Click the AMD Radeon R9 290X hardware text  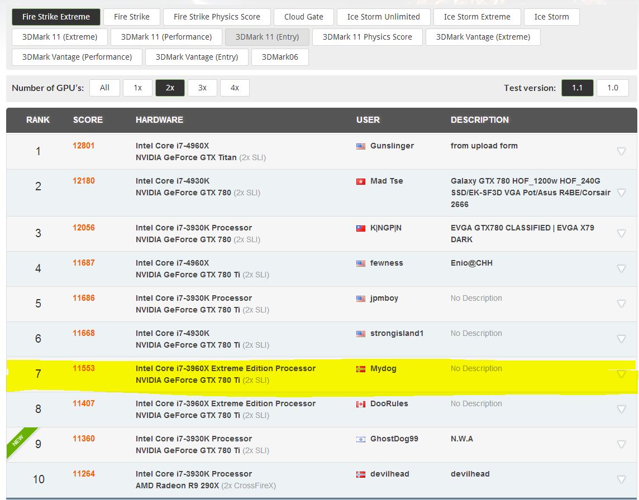click(x=177, y=485)
